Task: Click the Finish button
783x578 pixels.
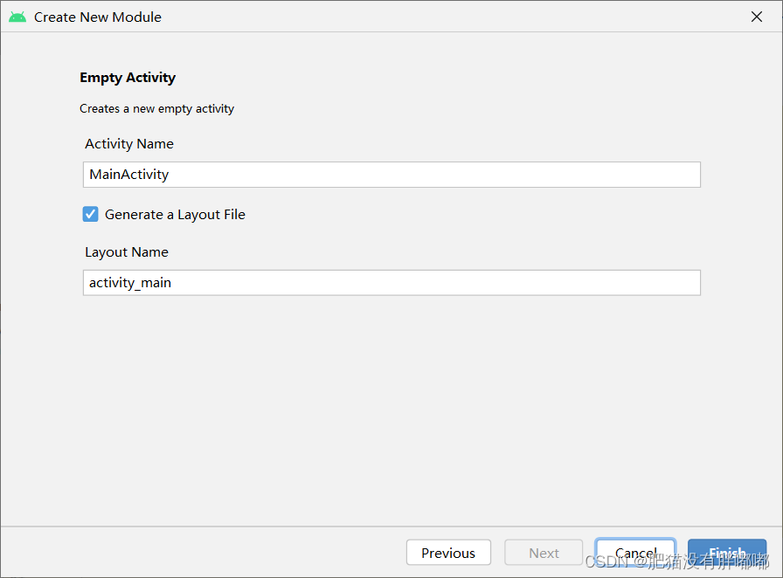Action: 727,552
